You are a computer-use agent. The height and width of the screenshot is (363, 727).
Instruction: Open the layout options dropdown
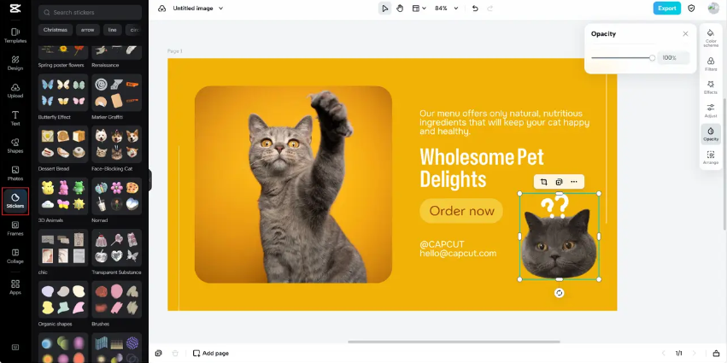pos(419,9)
